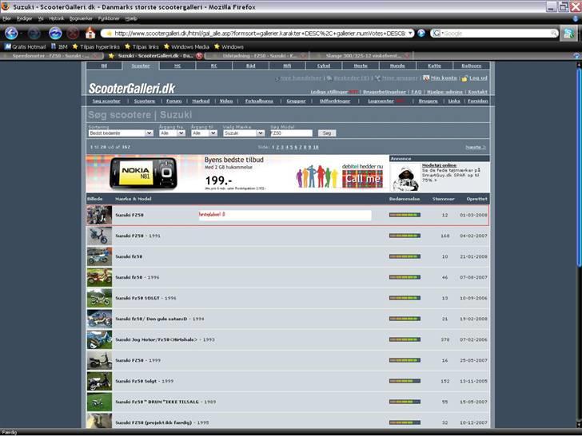The height and width of the screenshot is (436, 582).
Task: Open the Forum link in navigation bar
Action: [x=173, y=101]
